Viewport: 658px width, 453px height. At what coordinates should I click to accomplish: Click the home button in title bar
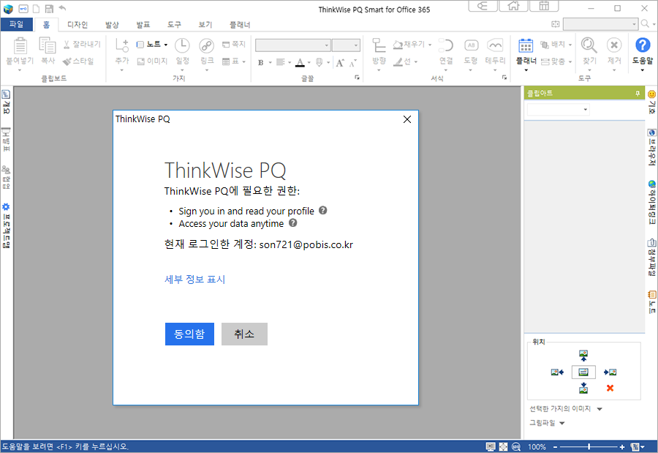click(x=514, y=6)
